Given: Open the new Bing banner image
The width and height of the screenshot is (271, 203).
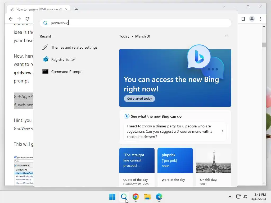Looking at the screenshot, I should pyautogui.click(x=175, y=78).
